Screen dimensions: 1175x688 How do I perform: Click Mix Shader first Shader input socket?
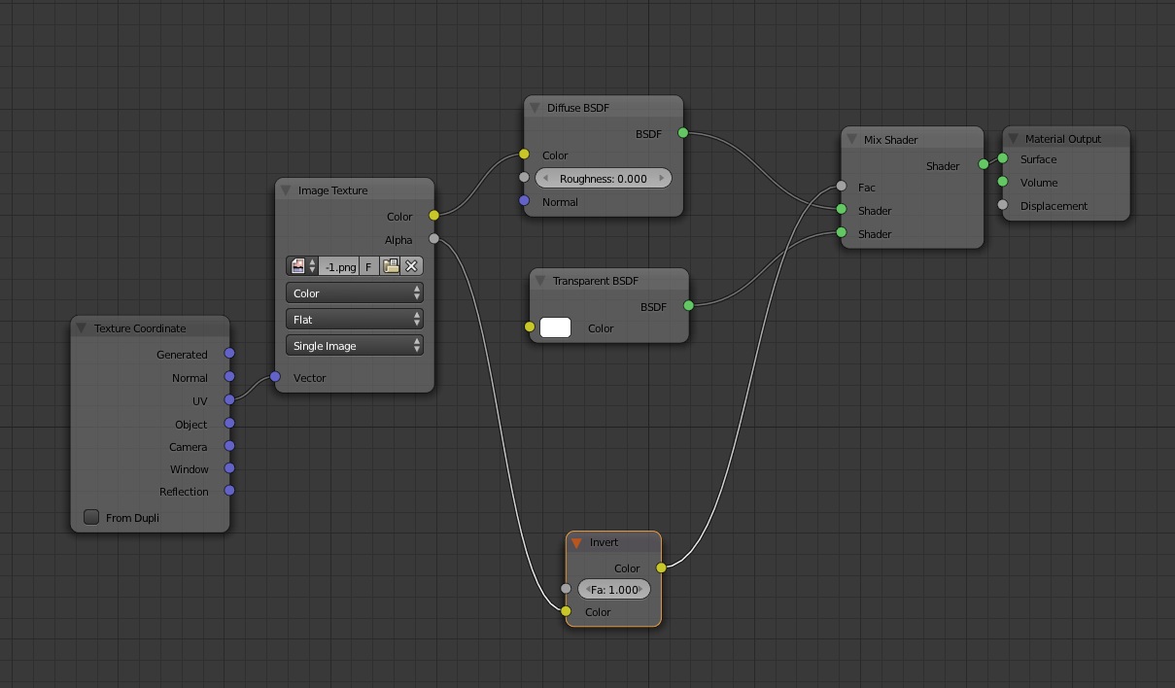[841, 209]
